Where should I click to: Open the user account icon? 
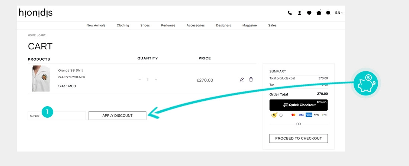[x=299, y=13]
